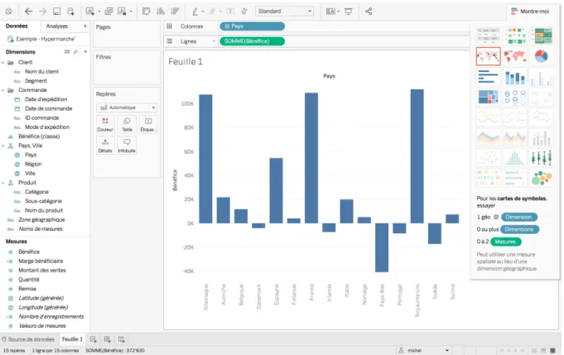The height and width of the screenshot is (355, 564).
Task: Open the Étiquette marks button
Action: point(148,124)
